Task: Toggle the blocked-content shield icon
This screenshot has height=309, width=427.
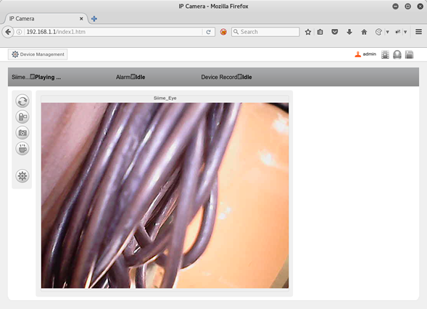Action: (x=223, y=32)
